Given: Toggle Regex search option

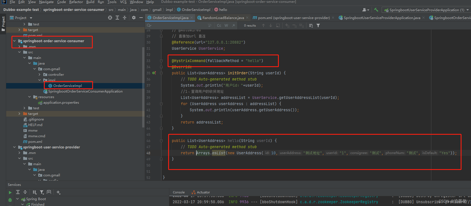Looking at the screenshot, I should click(x=234, y=25).
